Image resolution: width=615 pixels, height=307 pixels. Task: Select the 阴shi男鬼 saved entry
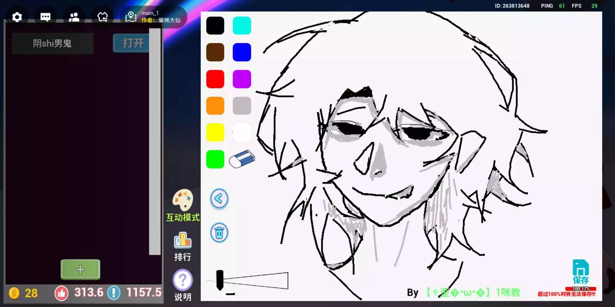52,43
